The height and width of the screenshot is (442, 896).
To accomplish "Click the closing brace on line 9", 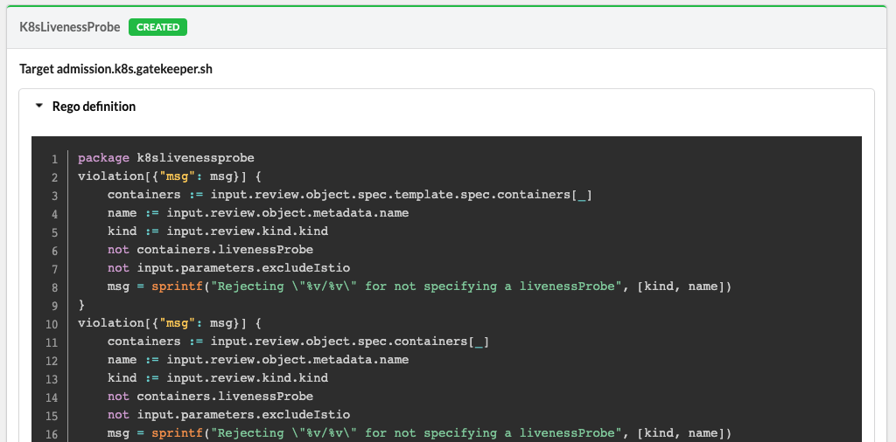I will [x=81, y=305].
